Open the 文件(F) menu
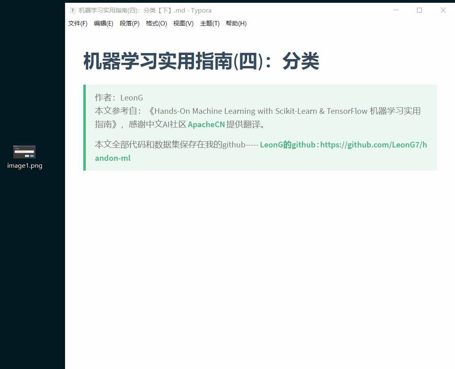Viewport: 455px width, 369px height. [x=78, y=23]
